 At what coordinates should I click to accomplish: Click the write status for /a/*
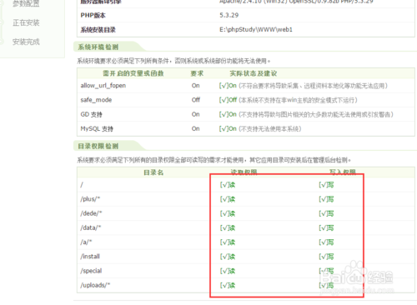tap(326, 242)
